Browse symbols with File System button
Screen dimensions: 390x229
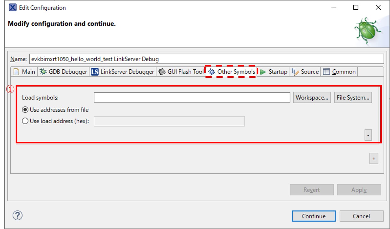353,97
